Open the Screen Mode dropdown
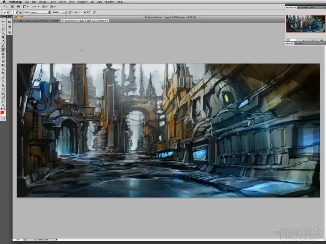 point(53,7)
